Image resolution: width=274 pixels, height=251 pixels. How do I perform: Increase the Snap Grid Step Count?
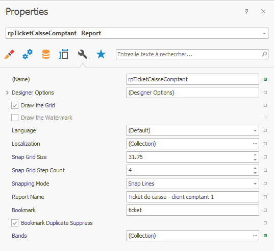pyautogui.click(x=255, y=168)
